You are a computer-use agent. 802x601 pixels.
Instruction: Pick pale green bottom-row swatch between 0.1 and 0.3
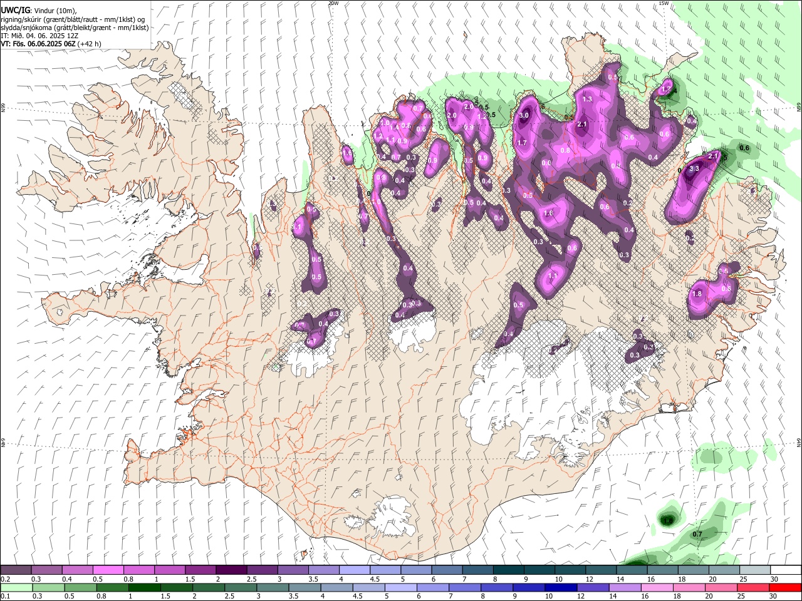(16, 588)
